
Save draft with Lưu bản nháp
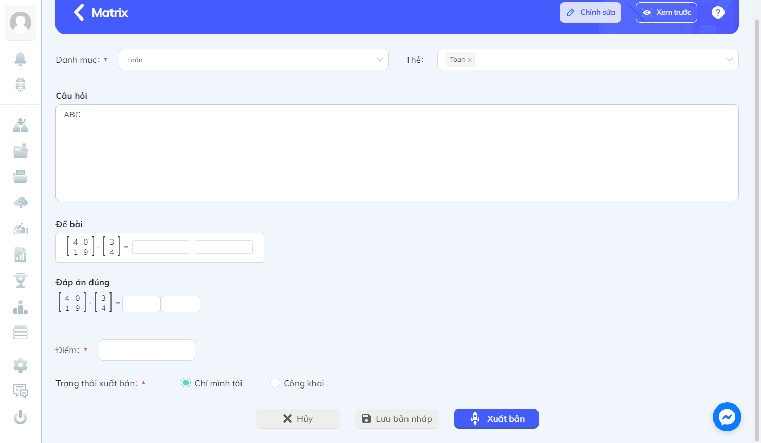click(x=397, y=419)
